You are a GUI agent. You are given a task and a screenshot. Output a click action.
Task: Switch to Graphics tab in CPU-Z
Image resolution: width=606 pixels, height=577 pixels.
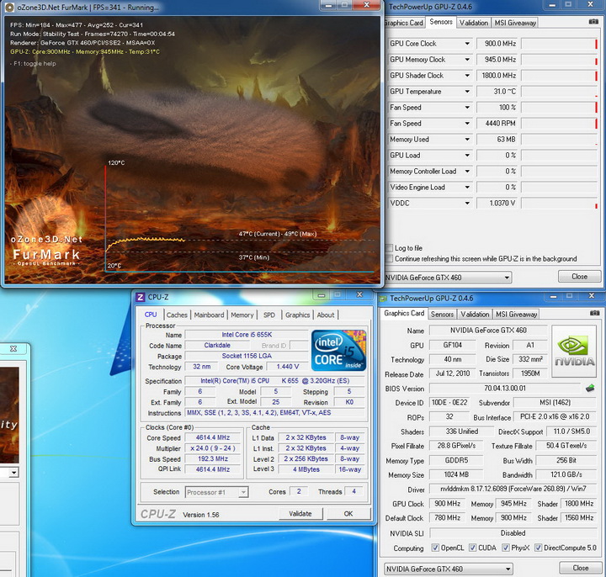click(298, 315)
